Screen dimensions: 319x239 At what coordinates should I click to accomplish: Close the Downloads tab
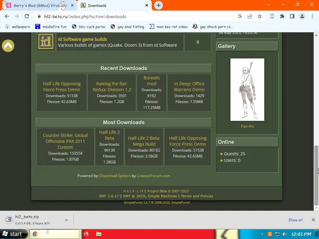click(x=147, y=6)
